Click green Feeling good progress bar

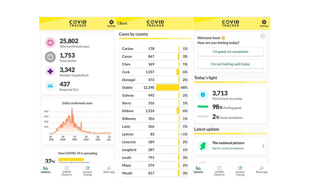pos(203,107)
